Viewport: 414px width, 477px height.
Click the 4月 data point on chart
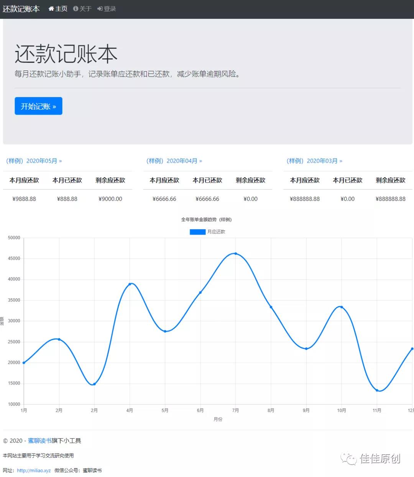click(130, 284)
